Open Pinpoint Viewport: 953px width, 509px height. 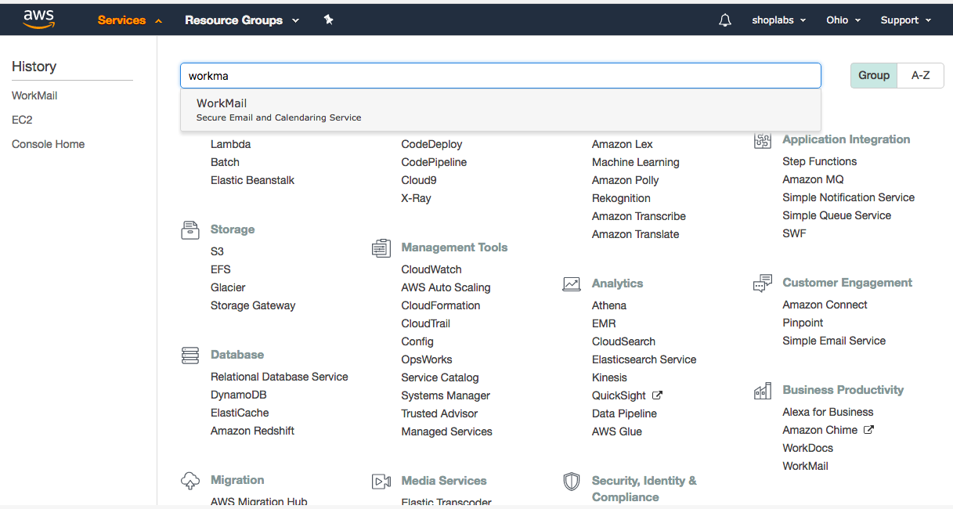pyautogui.click(x=803, y=323)
